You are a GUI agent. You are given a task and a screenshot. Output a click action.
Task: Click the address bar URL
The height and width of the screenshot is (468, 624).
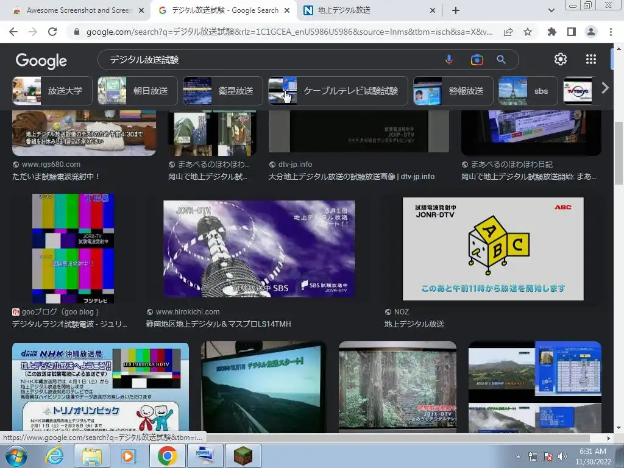pos(289,32)
